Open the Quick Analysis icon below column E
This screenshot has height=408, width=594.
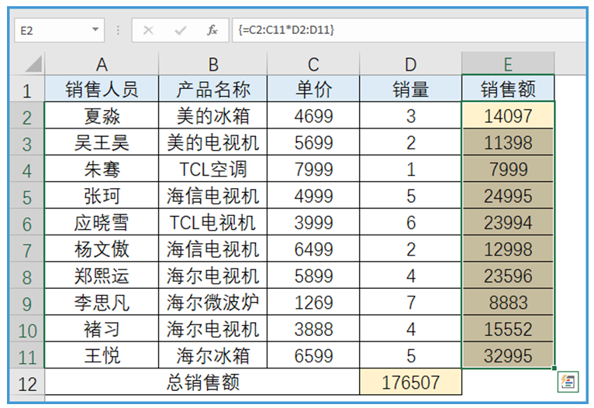click(x=568, y=381)
